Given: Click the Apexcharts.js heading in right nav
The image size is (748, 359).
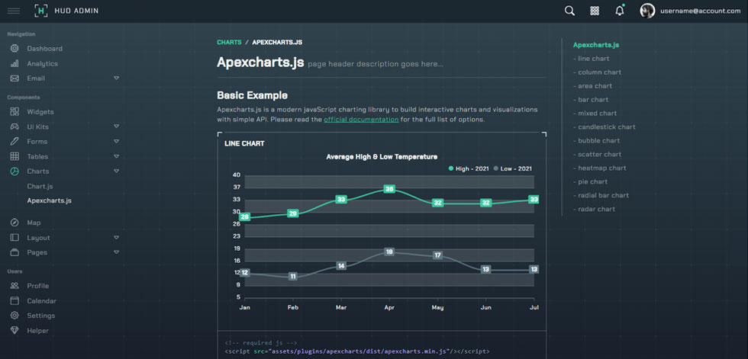Looking at the screenshot, I should click(596, 45).
